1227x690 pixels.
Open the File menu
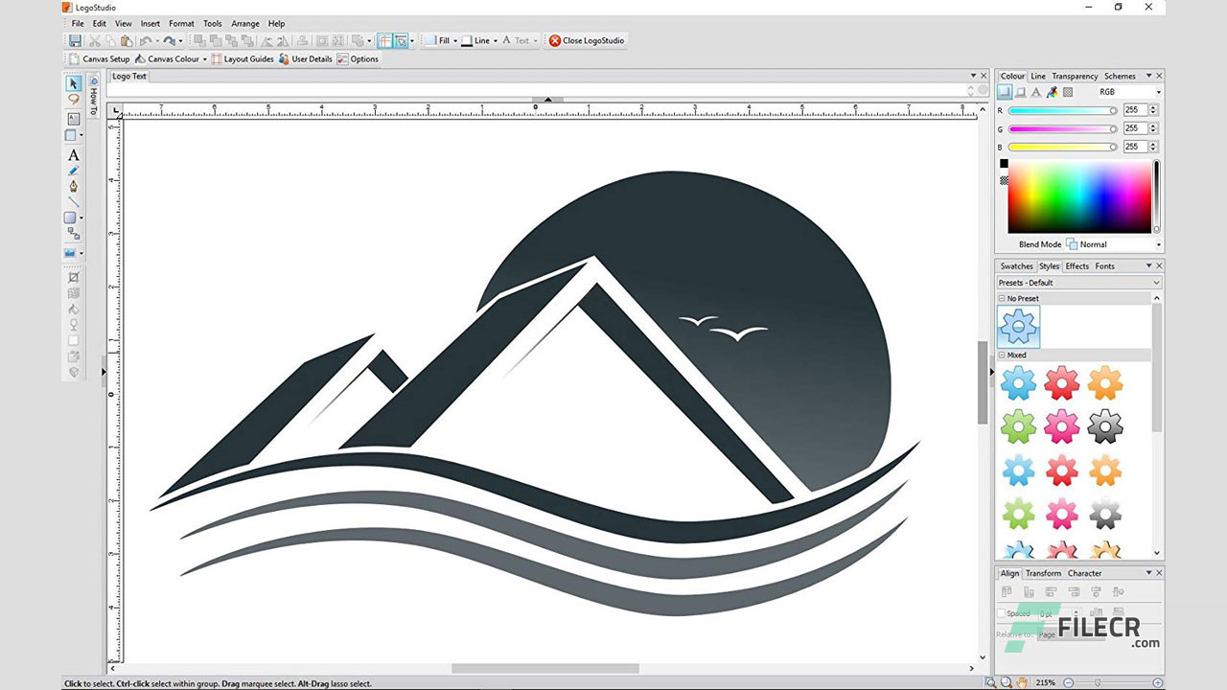[78, 23]
